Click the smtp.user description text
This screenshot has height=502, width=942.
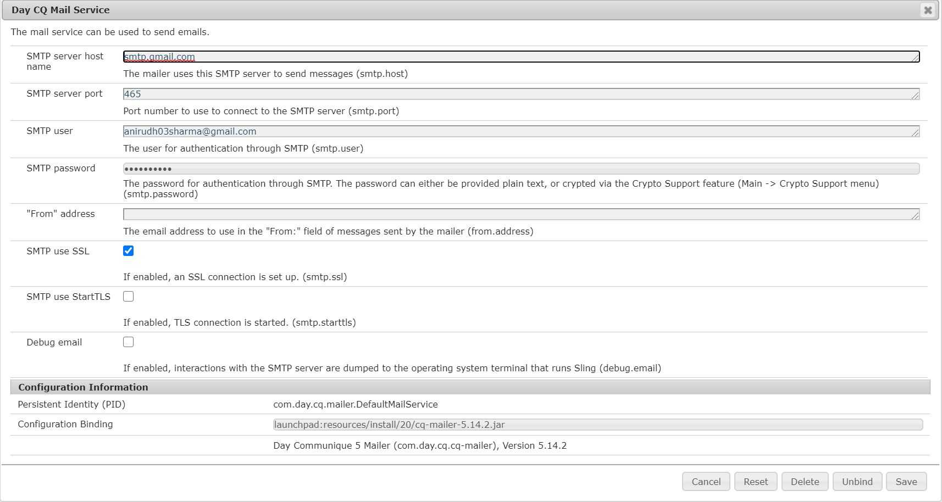pos(243,148)
